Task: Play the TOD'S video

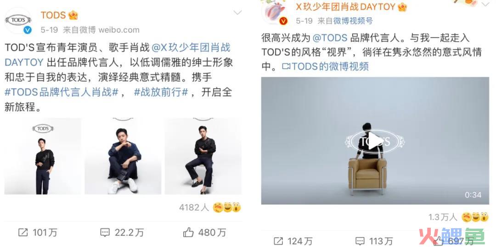Action: 375,141
